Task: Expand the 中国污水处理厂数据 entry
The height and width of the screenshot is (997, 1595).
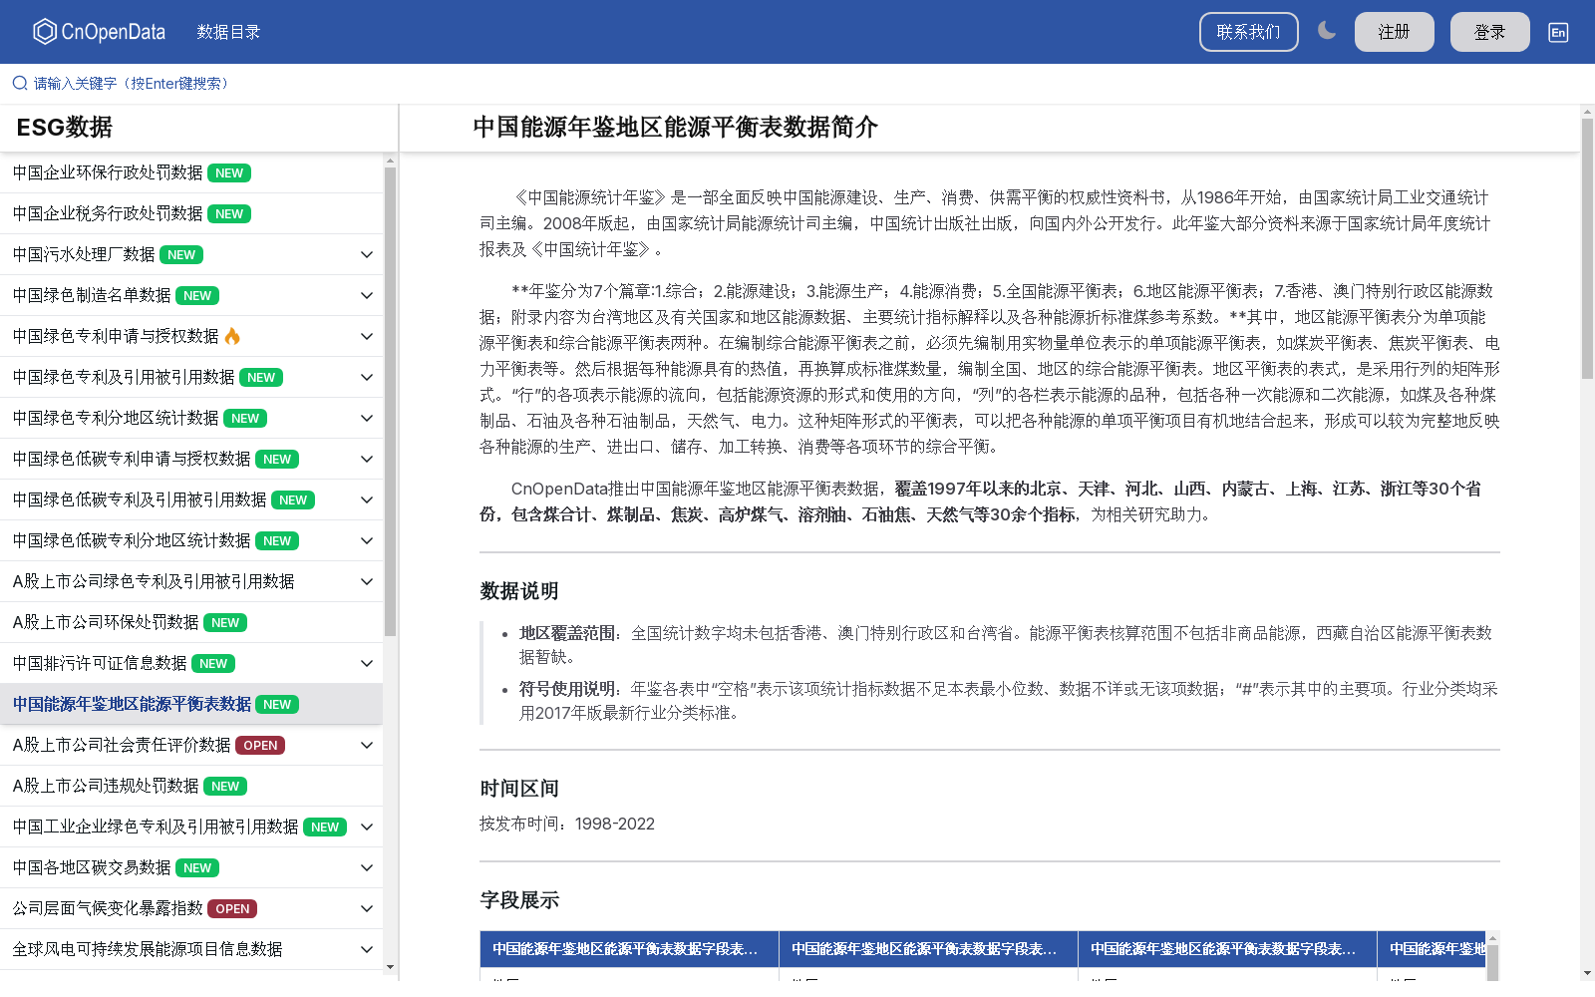Action: coord(366,254)
